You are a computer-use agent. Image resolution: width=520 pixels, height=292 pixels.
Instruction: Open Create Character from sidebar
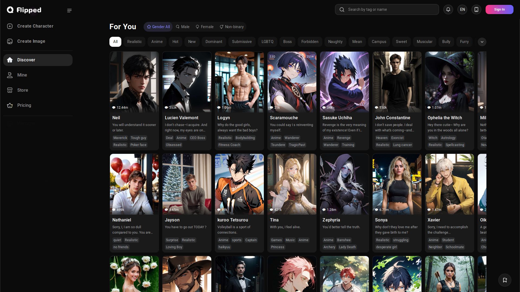[35, 26]
